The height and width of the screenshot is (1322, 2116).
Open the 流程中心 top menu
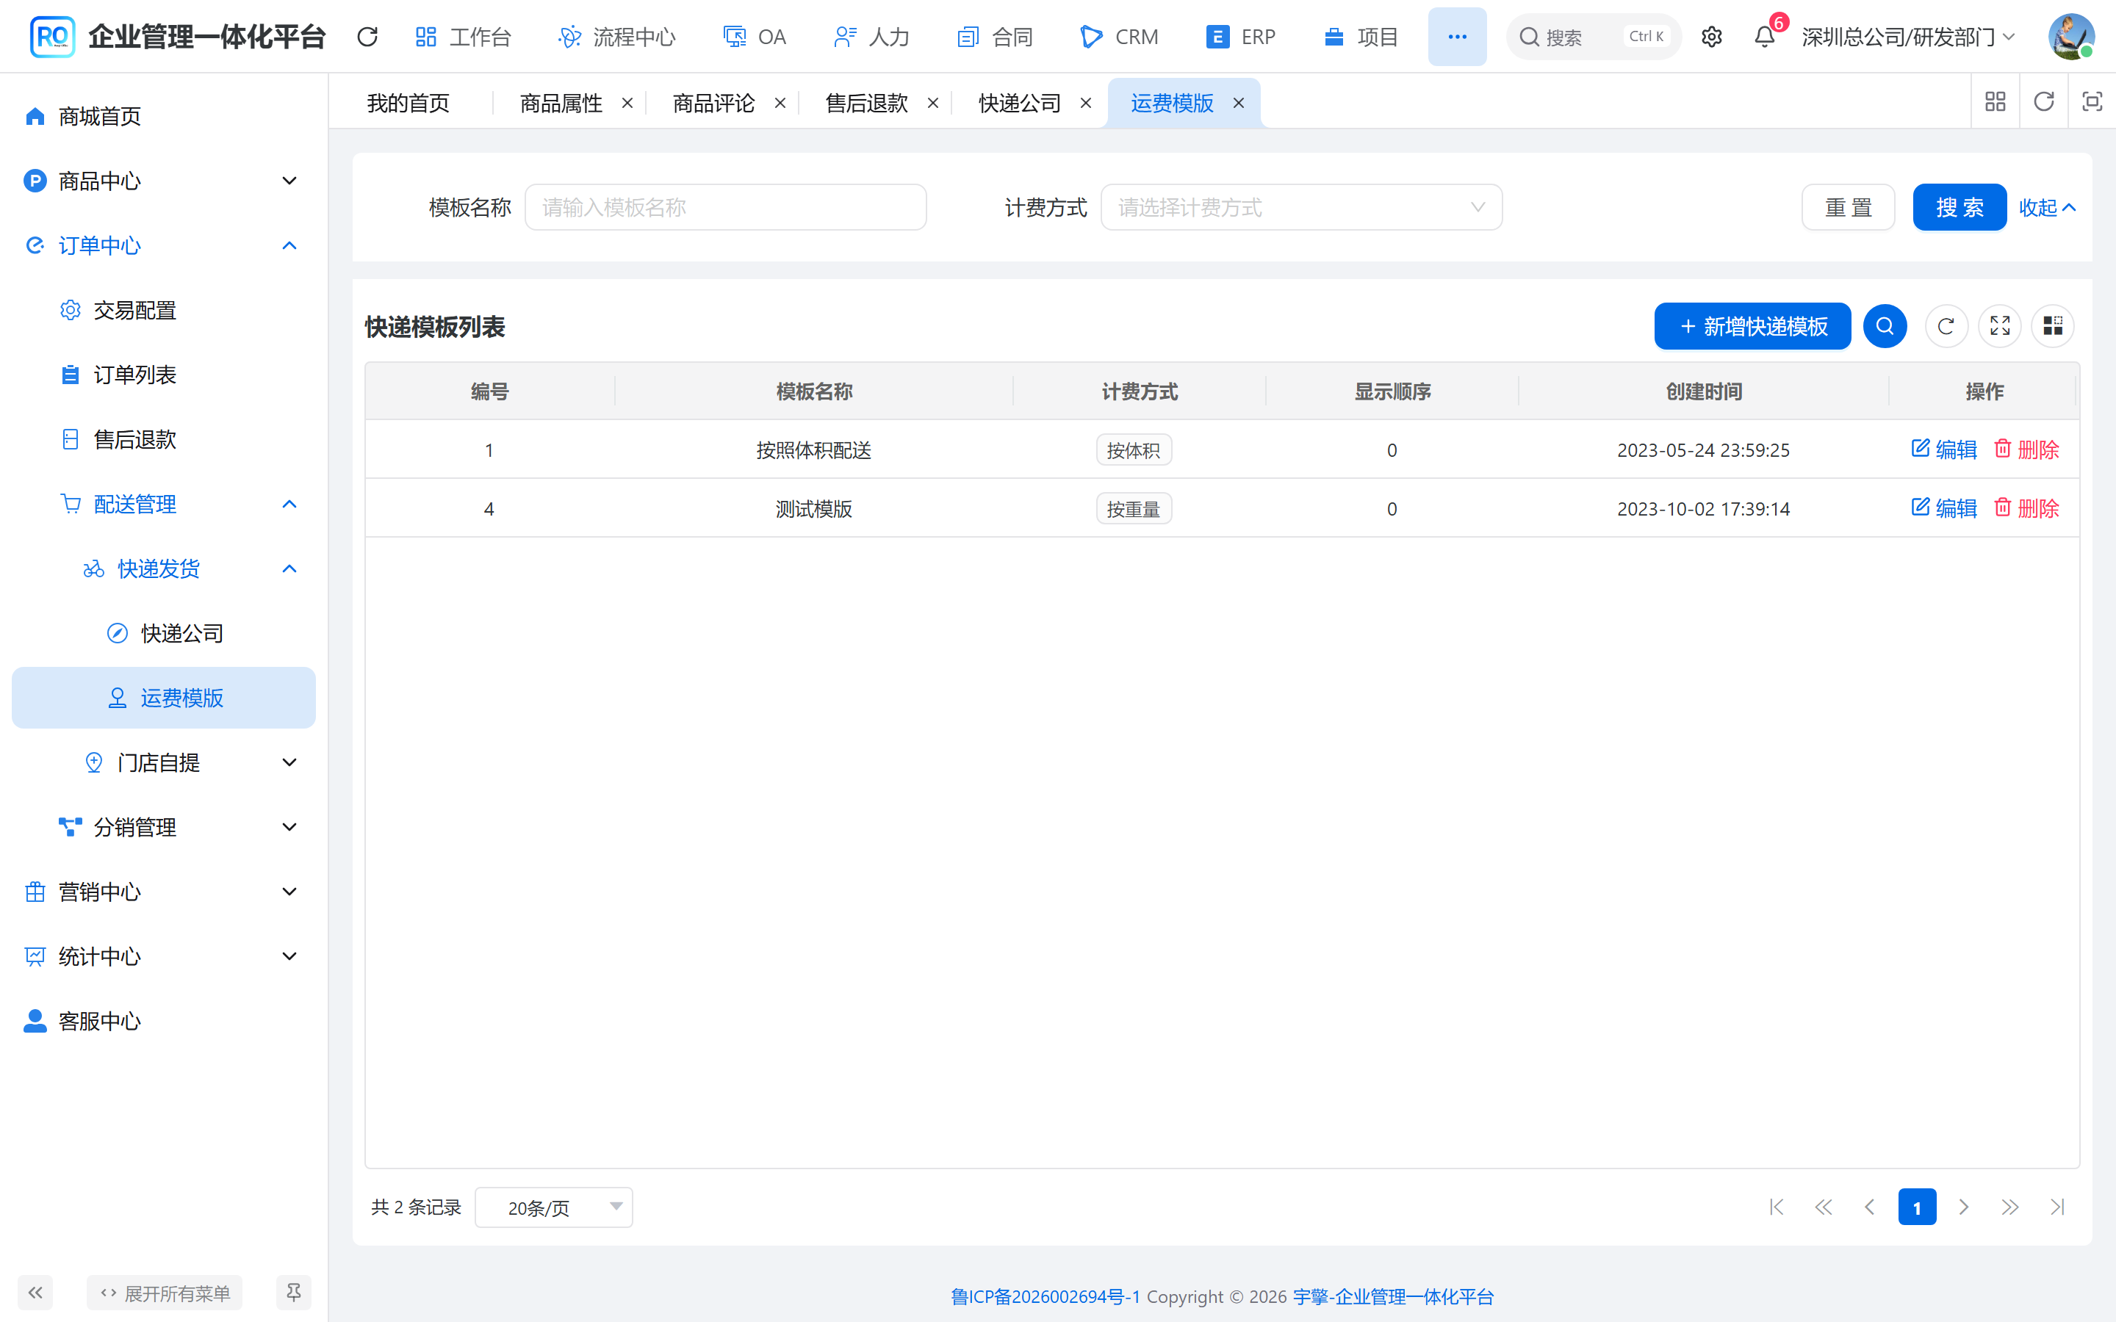(617, 37)
